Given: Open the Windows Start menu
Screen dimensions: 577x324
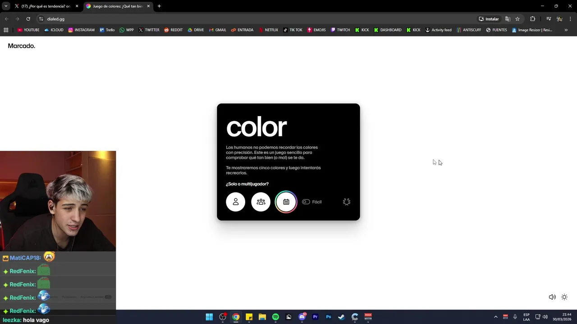Looking at the screenshot, I should (209, 317).
